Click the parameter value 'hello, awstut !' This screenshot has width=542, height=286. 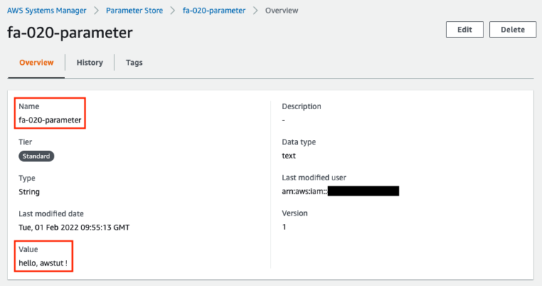coord(44,263)
